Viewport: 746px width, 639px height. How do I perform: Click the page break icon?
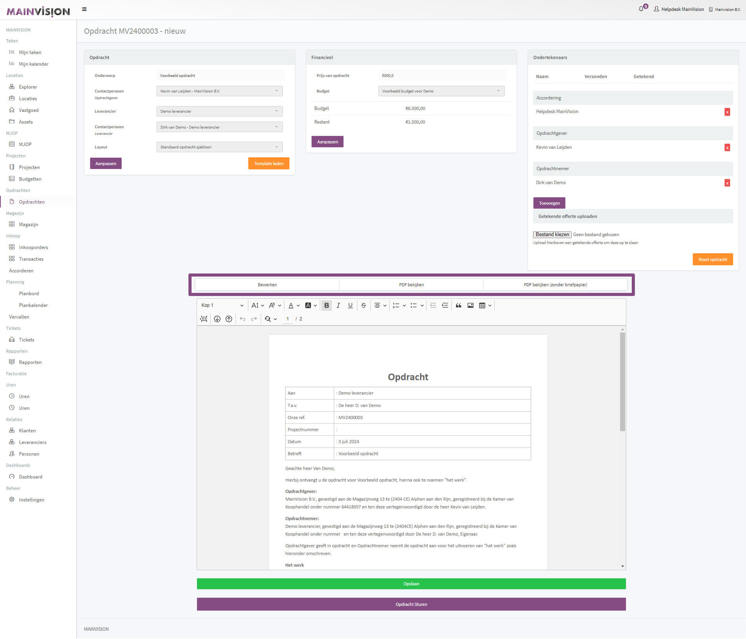pyautogui.click(x=204, y=319)
